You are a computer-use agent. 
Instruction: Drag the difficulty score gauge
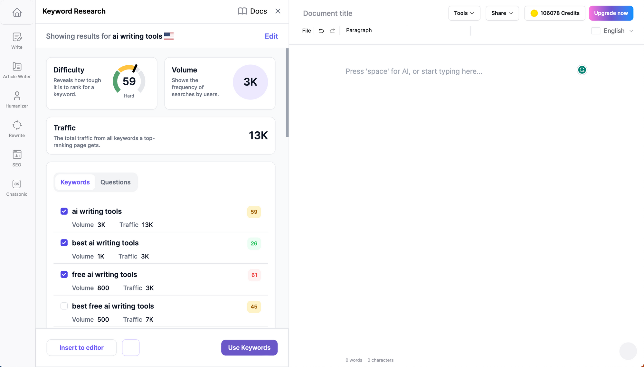tap(129, 81)
